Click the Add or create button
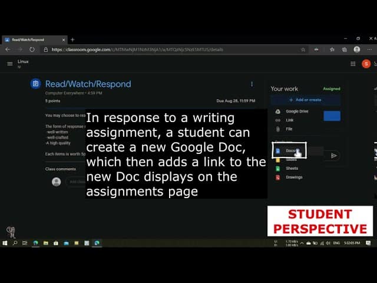The width and height of the screenshot is (377, 283). point(306,100)
